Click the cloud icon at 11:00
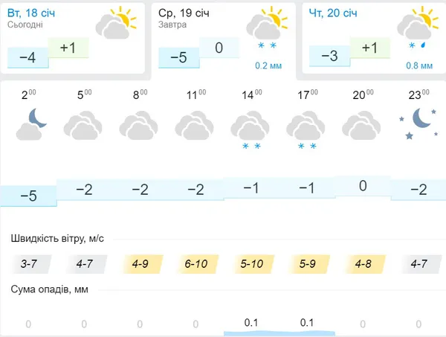 point(194,126)
